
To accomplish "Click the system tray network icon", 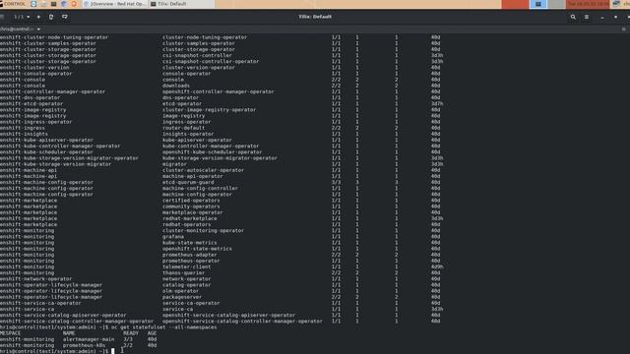I will 617,4.
